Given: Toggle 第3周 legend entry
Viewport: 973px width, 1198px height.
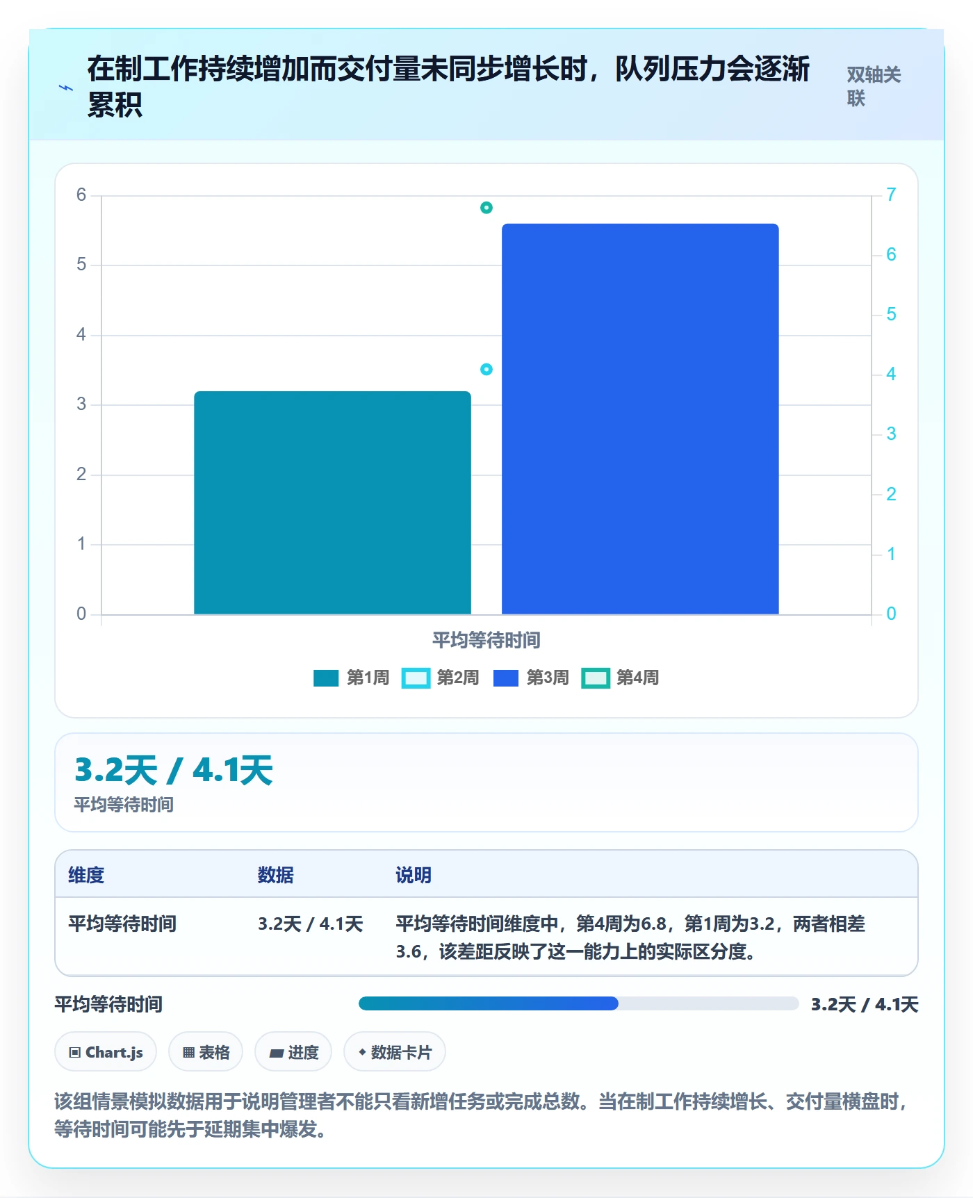Looking at the screenshot, I should (x=531, y=678).
